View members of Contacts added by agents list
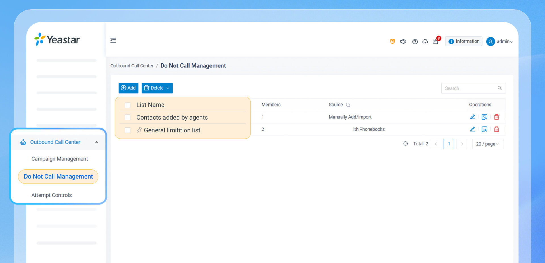Image resolution: width=545 pixels, height=263 pixels. point(484,117)
